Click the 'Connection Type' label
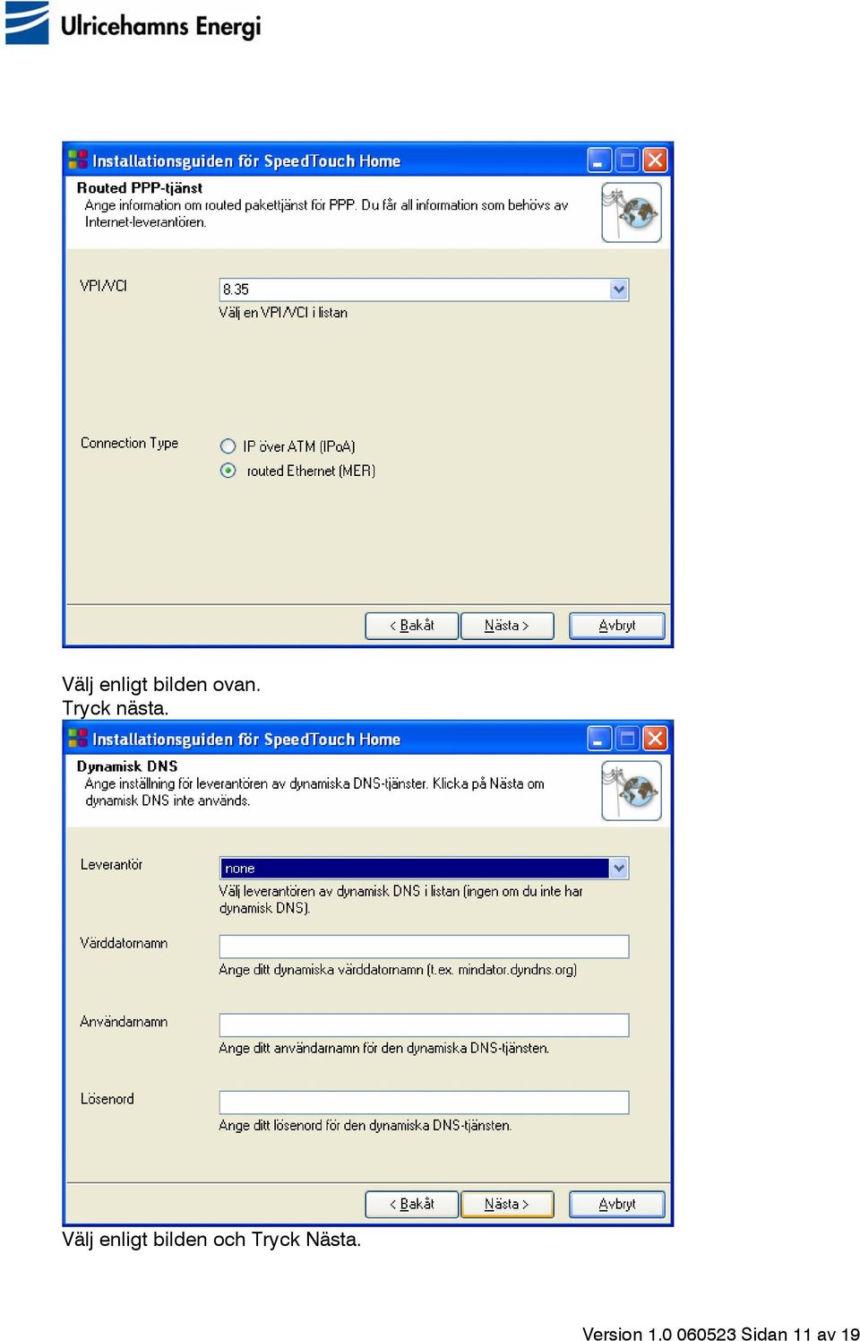Image resolution: width=860 pixels, height=1341 pixels. click(x=129, y=443)
